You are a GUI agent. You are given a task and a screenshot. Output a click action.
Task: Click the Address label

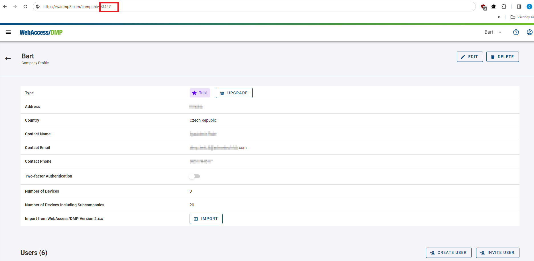[x=32, y=107]
